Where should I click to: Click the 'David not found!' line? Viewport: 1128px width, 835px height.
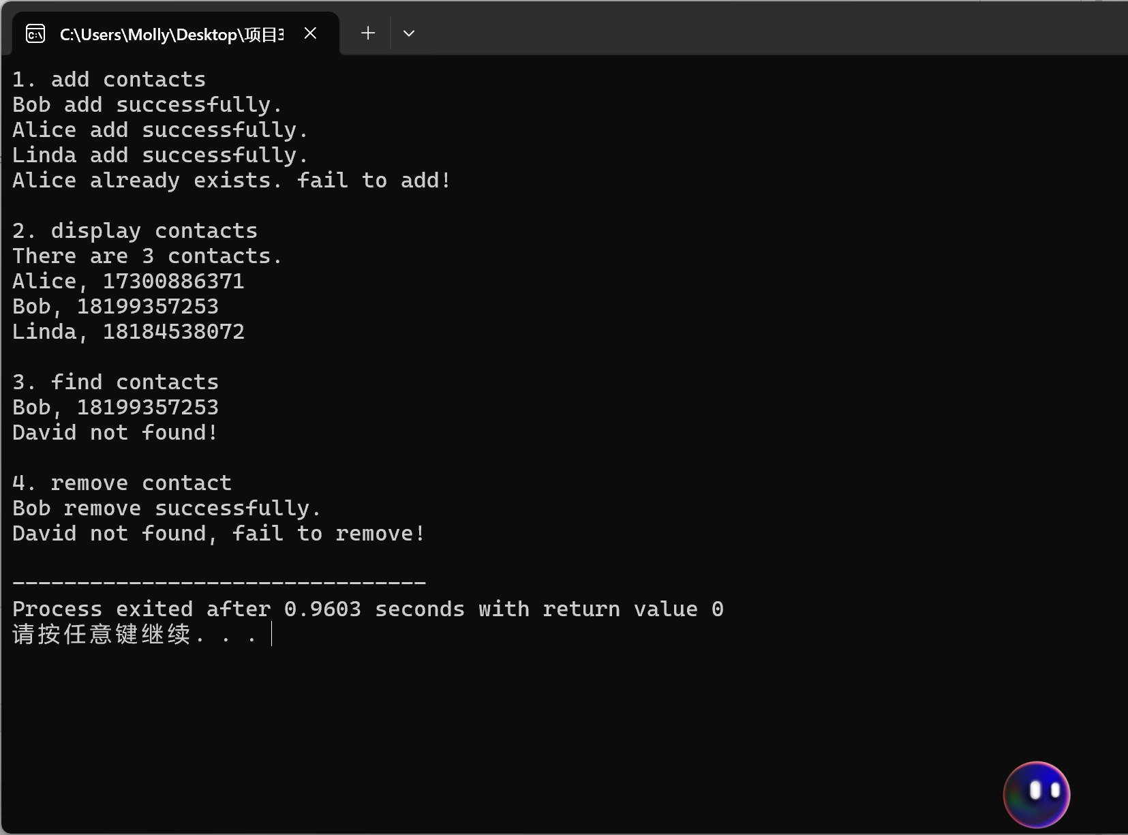[115, 433]
